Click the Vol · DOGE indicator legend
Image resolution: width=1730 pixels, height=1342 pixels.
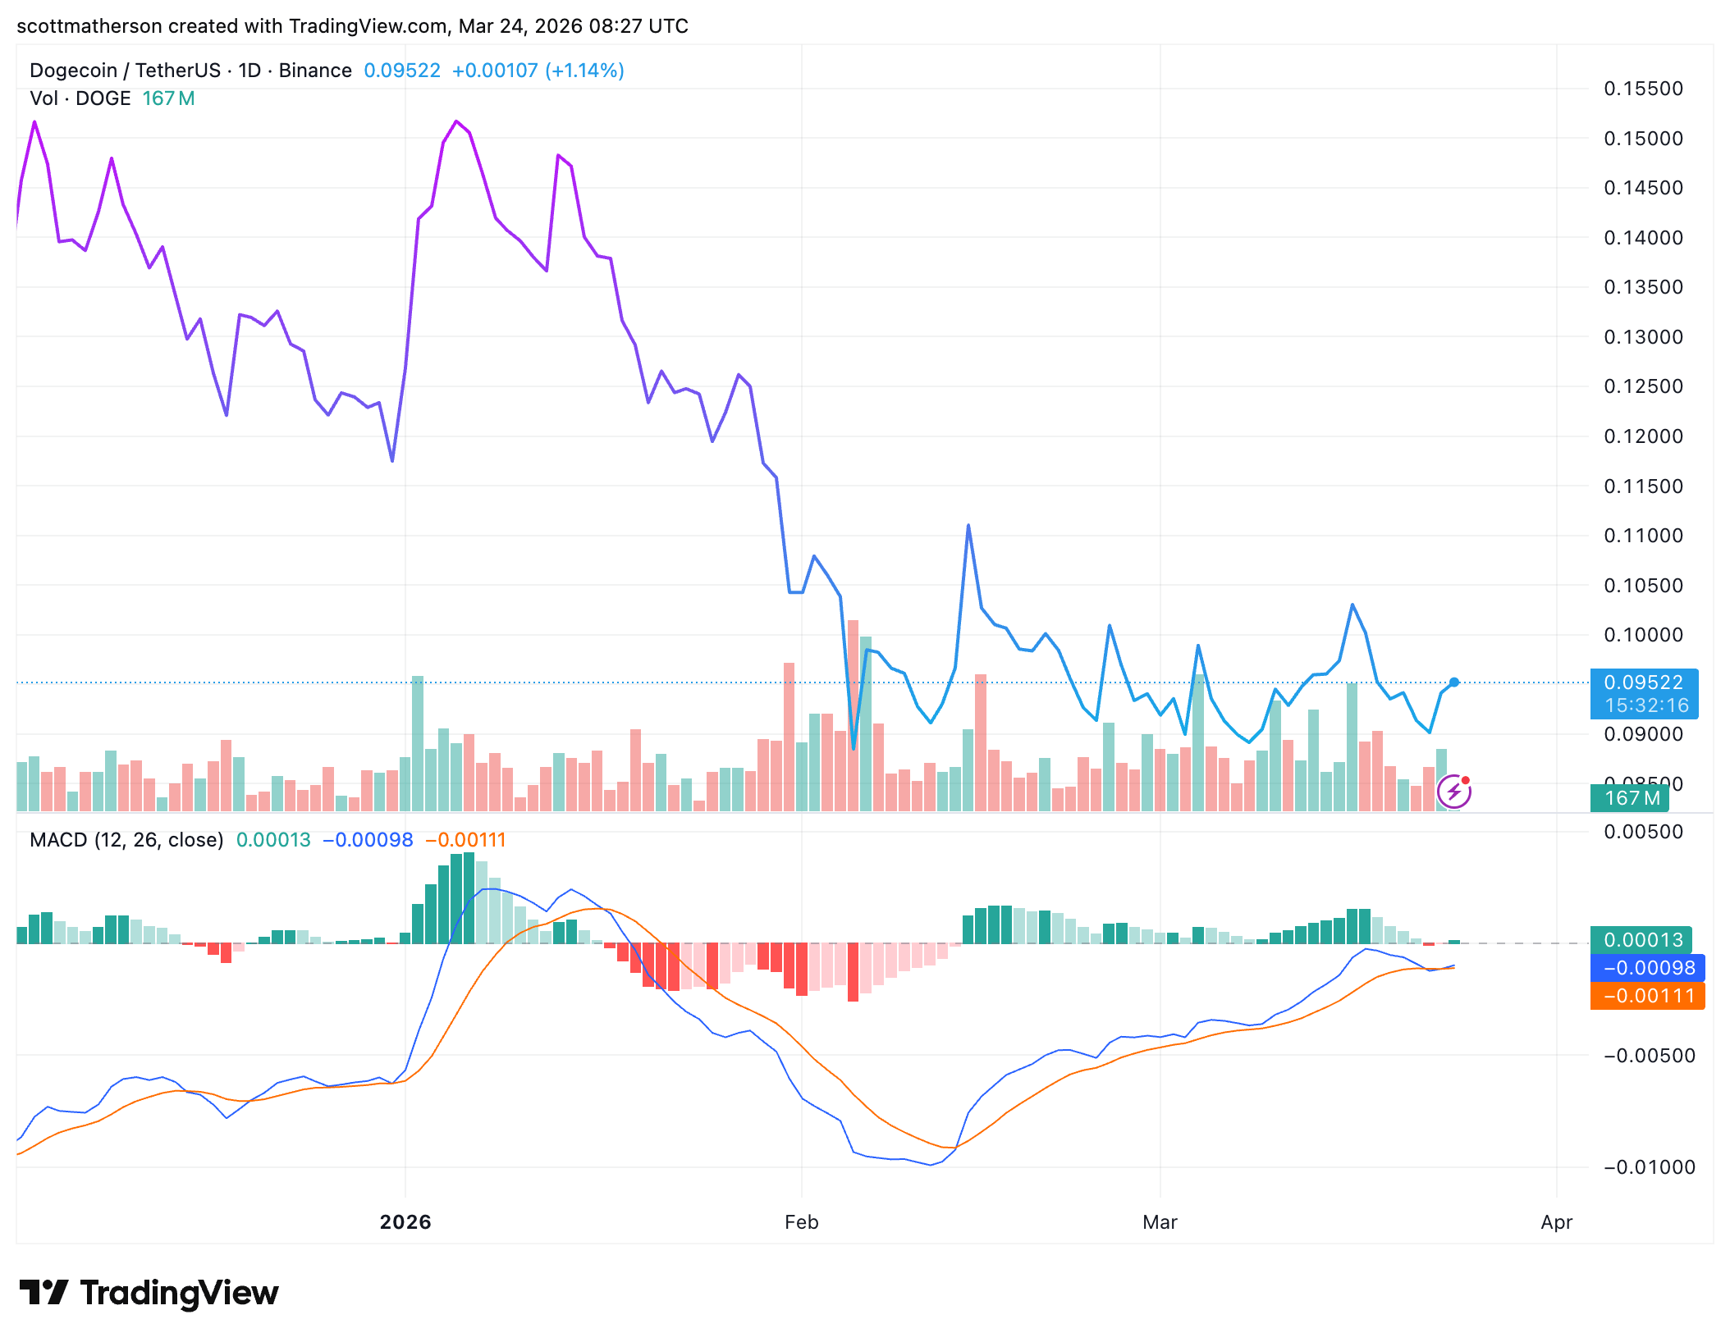point(80,98)
